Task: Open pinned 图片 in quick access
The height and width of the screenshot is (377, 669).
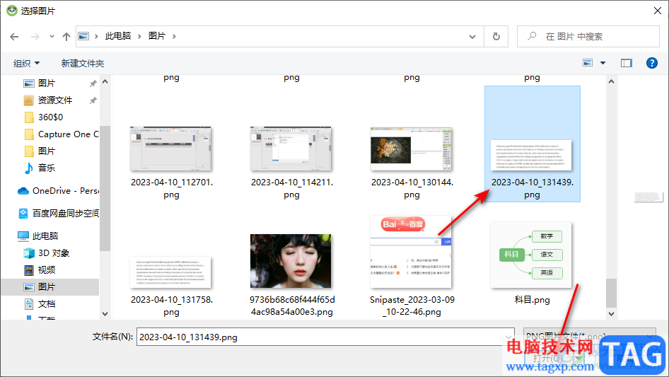Action: tap(47, 83)
